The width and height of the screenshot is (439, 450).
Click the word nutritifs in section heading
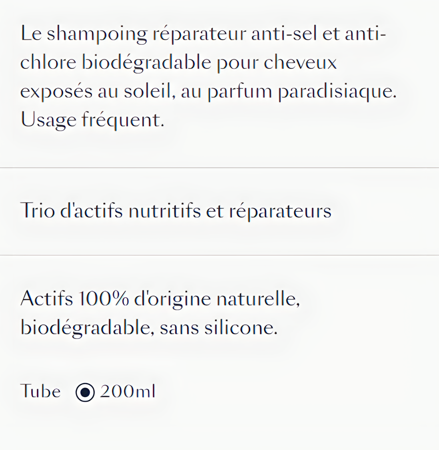(x=164, y=211)
